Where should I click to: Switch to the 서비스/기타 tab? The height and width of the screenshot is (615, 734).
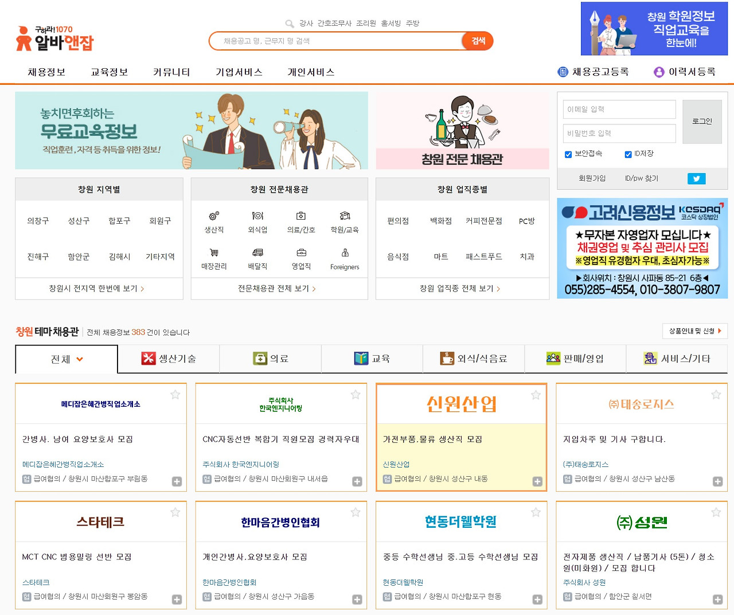(x=677, y=359)
